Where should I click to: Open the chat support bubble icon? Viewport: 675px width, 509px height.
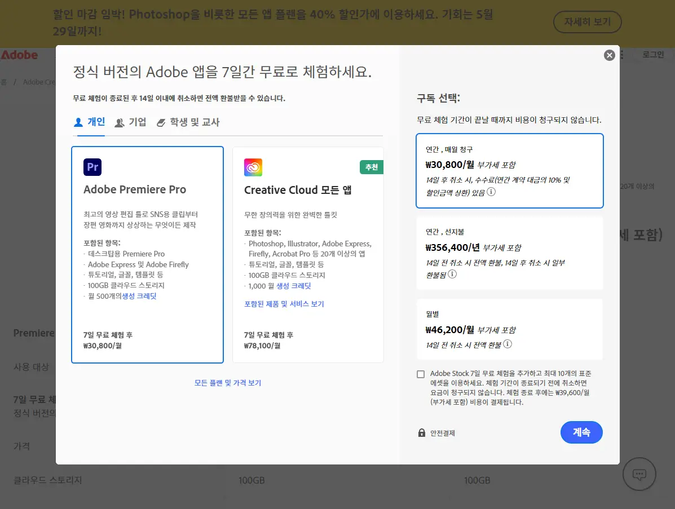639,474
